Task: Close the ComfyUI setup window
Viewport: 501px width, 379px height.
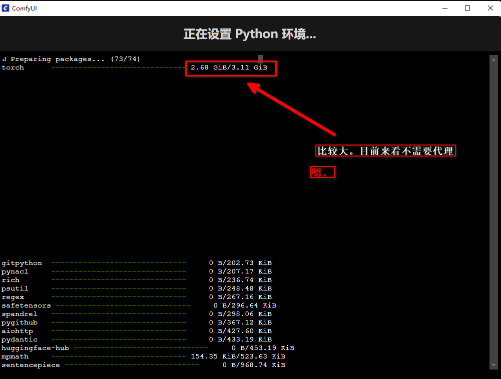Action: (490, 7)
